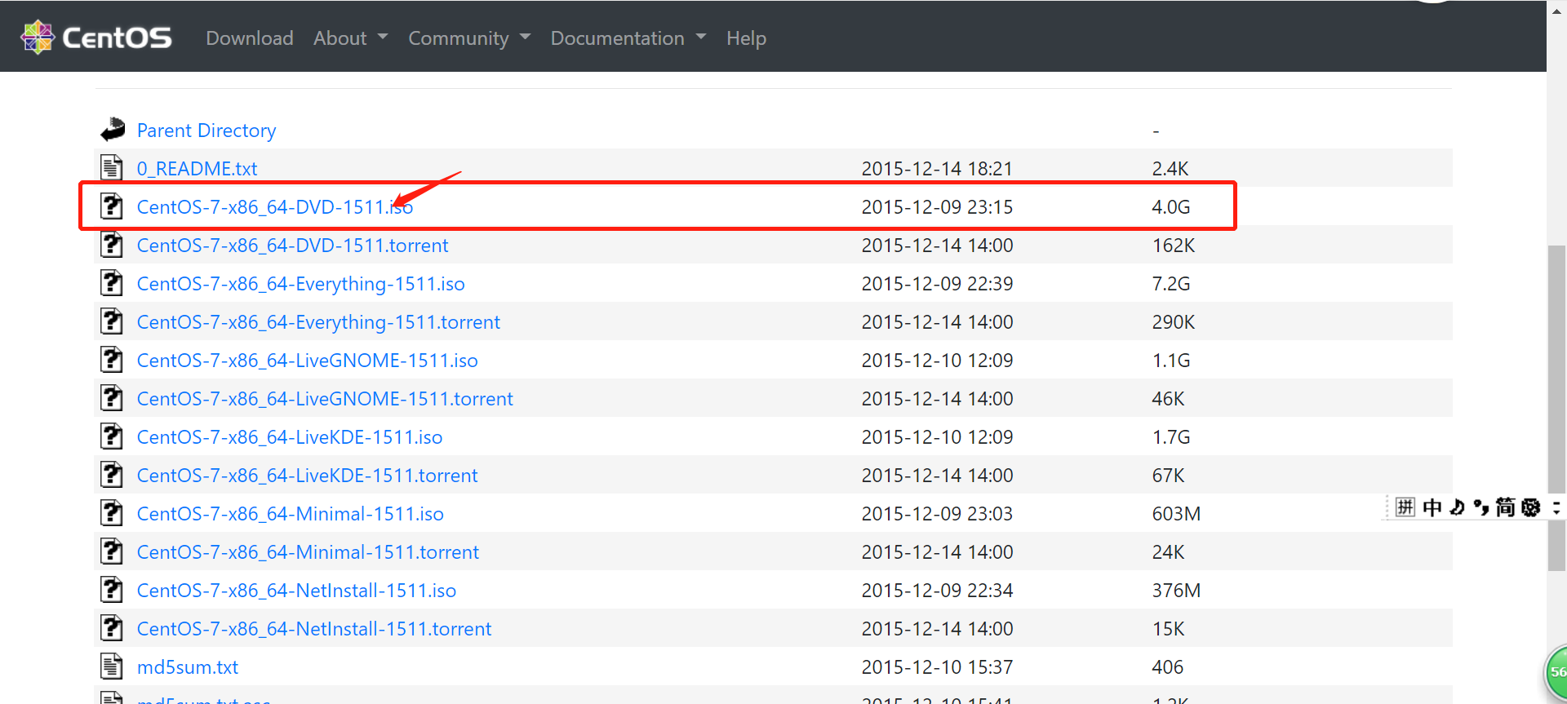Screen dimensions: 1567x704
Task: Click the file icon beside LiveKDE-1511.iso
Action: [x=112, y=436]
